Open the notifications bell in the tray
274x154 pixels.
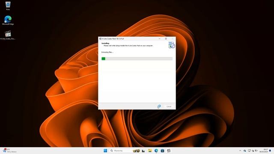(270, 151)
